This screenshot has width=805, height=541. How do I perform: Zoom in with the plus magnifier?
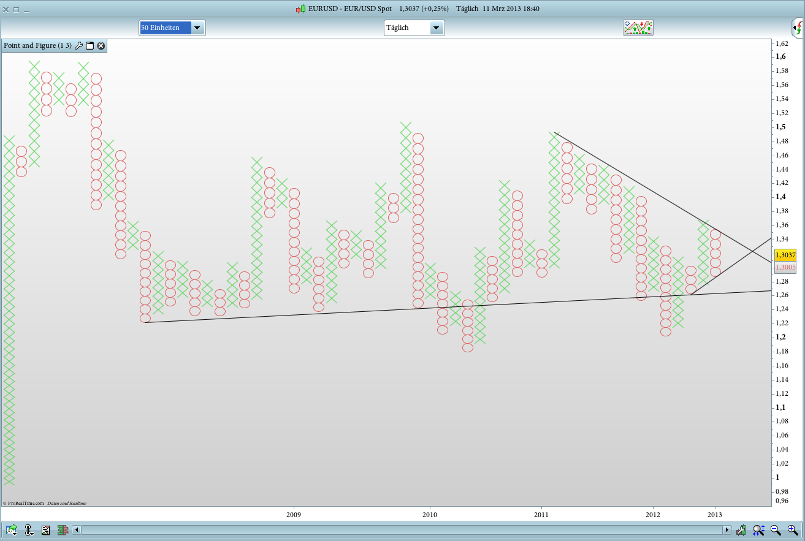793,530
